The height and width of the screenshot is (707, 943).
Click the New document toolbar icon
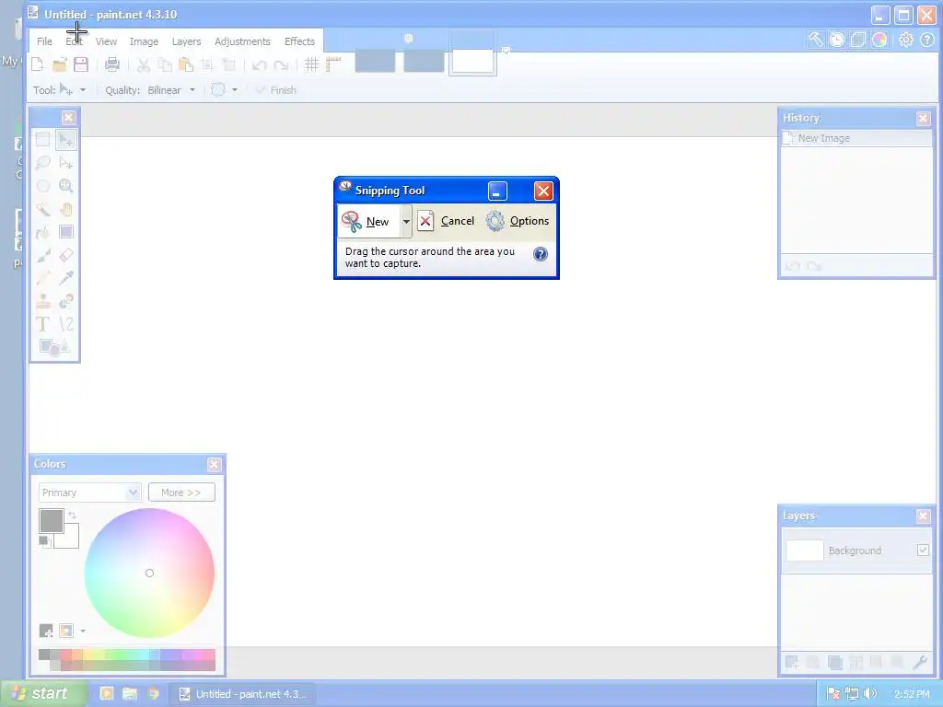click(37, 64)
